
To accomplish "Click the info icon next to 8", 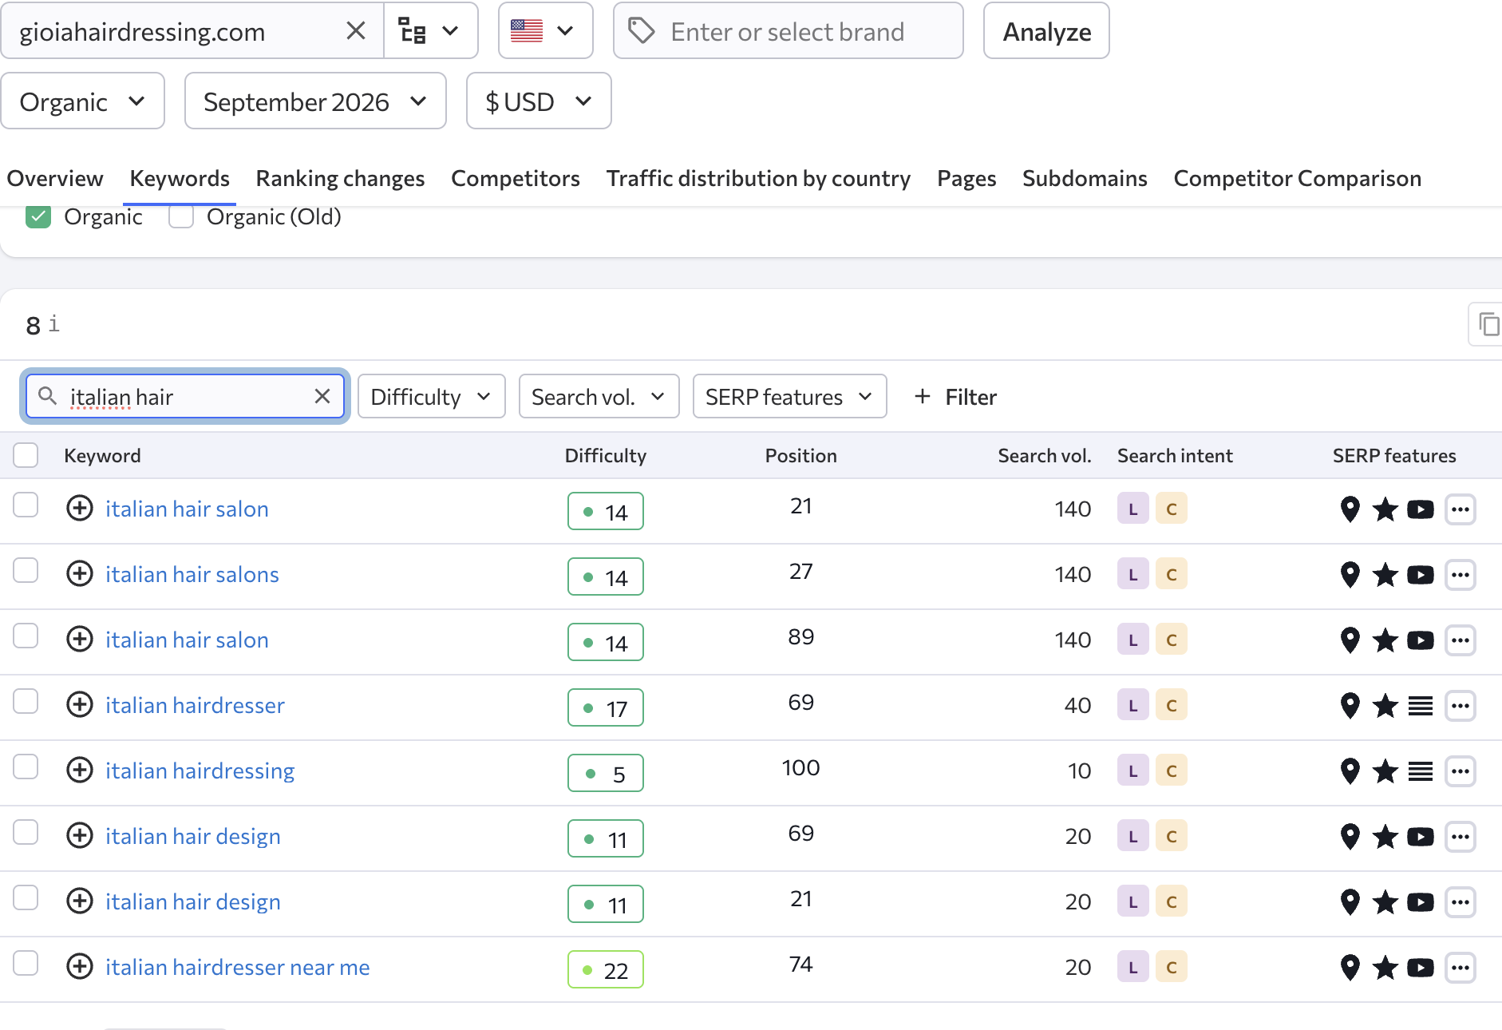I will [x=53, y=323].
